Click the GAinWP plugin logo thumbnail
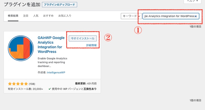205x110 pixels. [x=21, y=48]
